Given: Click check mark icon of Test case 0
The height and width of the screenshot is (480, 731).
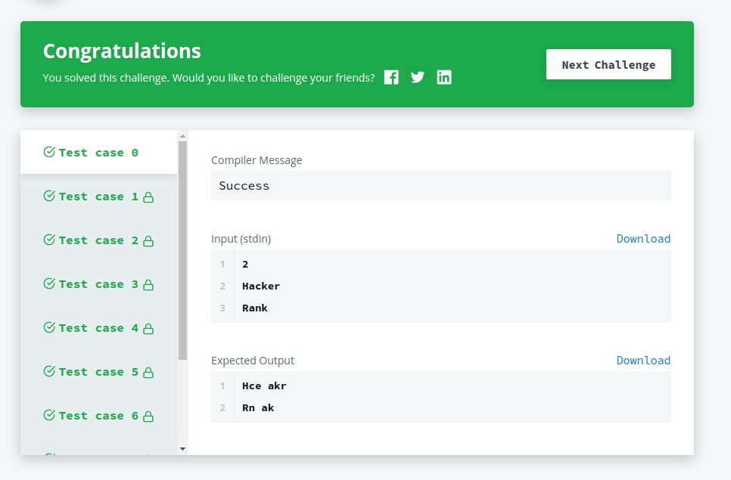Looking at the screenshot, I should click(x=49, y=152).
